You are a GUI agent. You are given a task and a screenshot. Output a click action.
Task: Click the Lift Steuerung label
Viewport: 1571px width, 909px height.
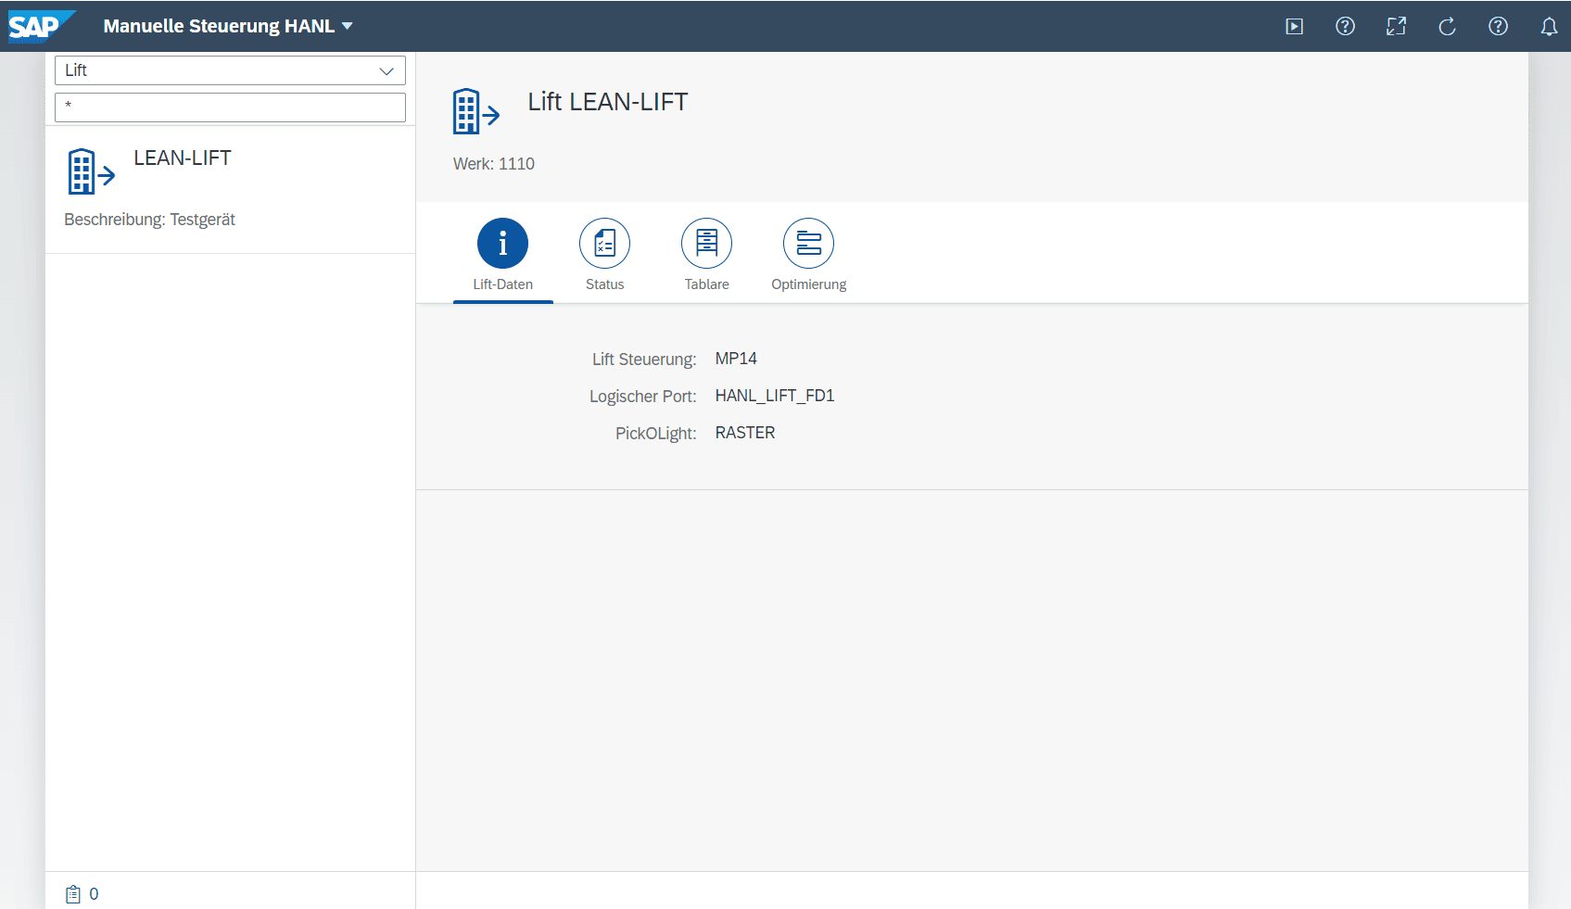pyautogui.click(x=644, y=360)
